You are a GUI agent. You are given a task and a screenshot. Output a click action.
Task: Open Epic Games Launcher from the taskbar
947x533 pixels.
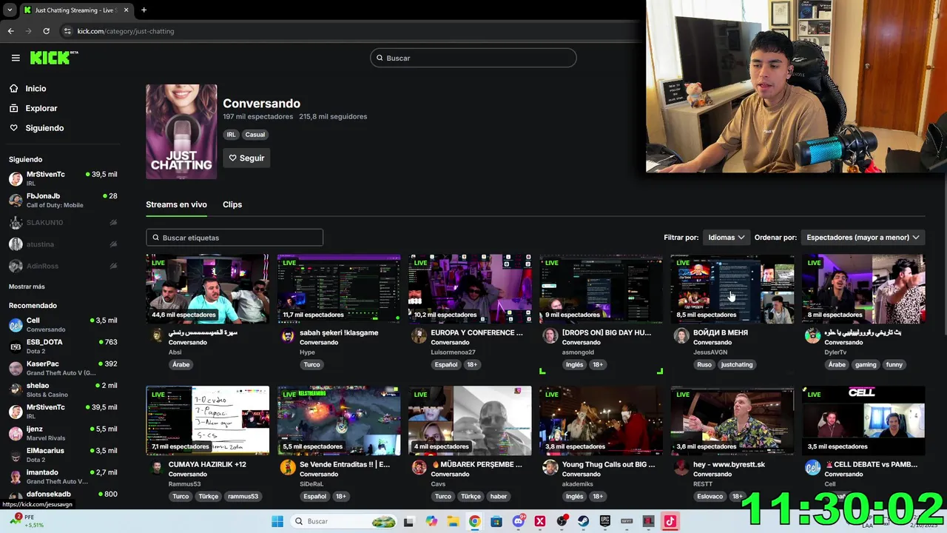coord(605,521)
